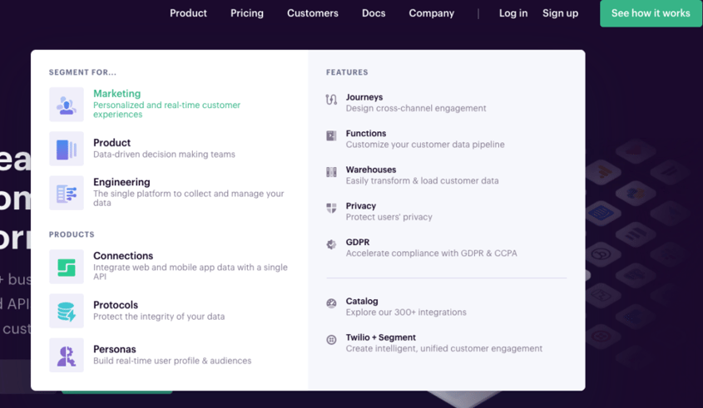Image resolution: width=703 pixels, height=408 pixels.
Task: Click the Protocols database icon
Action: pos(67,311)
